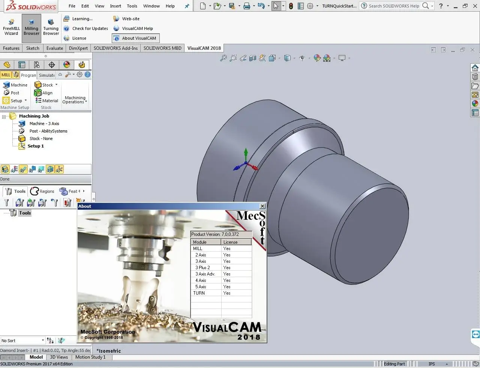
Task: Click the Zoom to Fit magnifier icon
Action: [224, 58]
